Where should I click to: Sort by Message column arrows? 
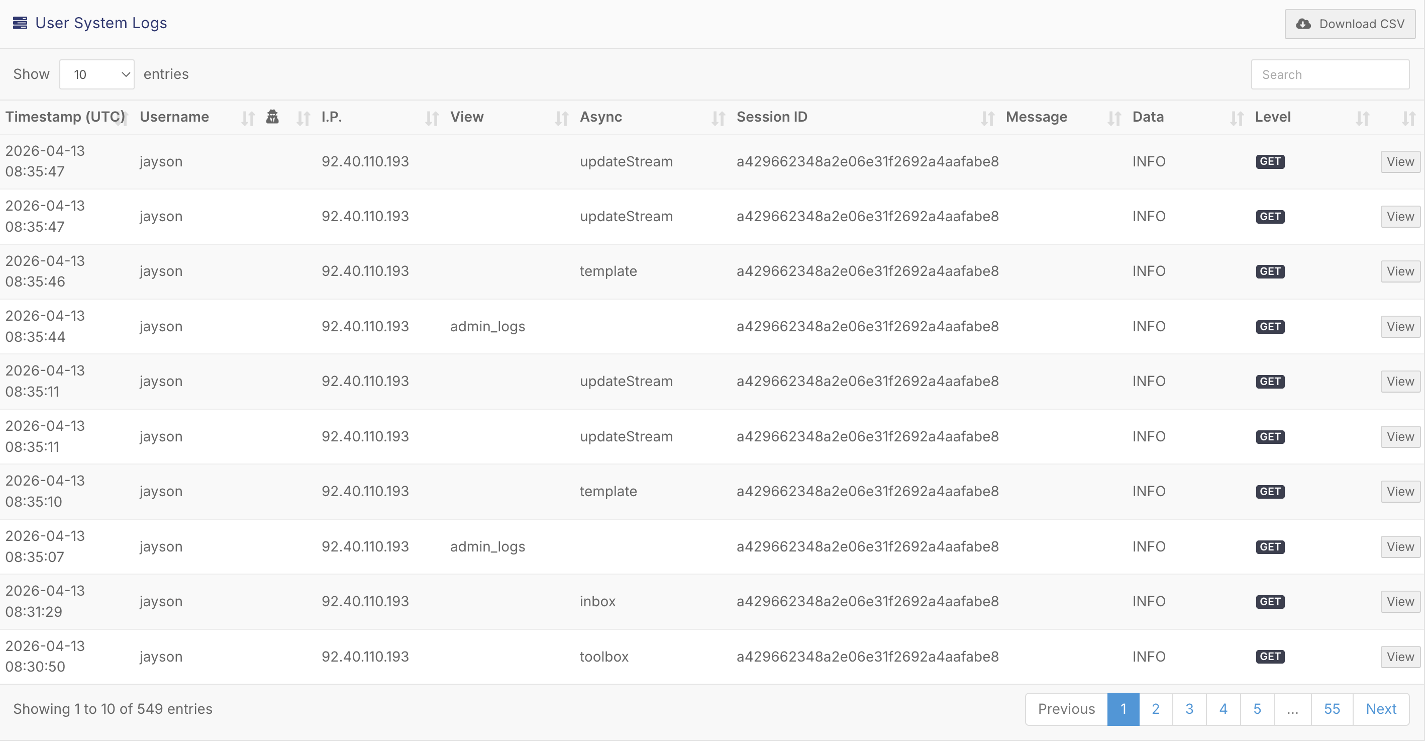(x=1114, y=118)
